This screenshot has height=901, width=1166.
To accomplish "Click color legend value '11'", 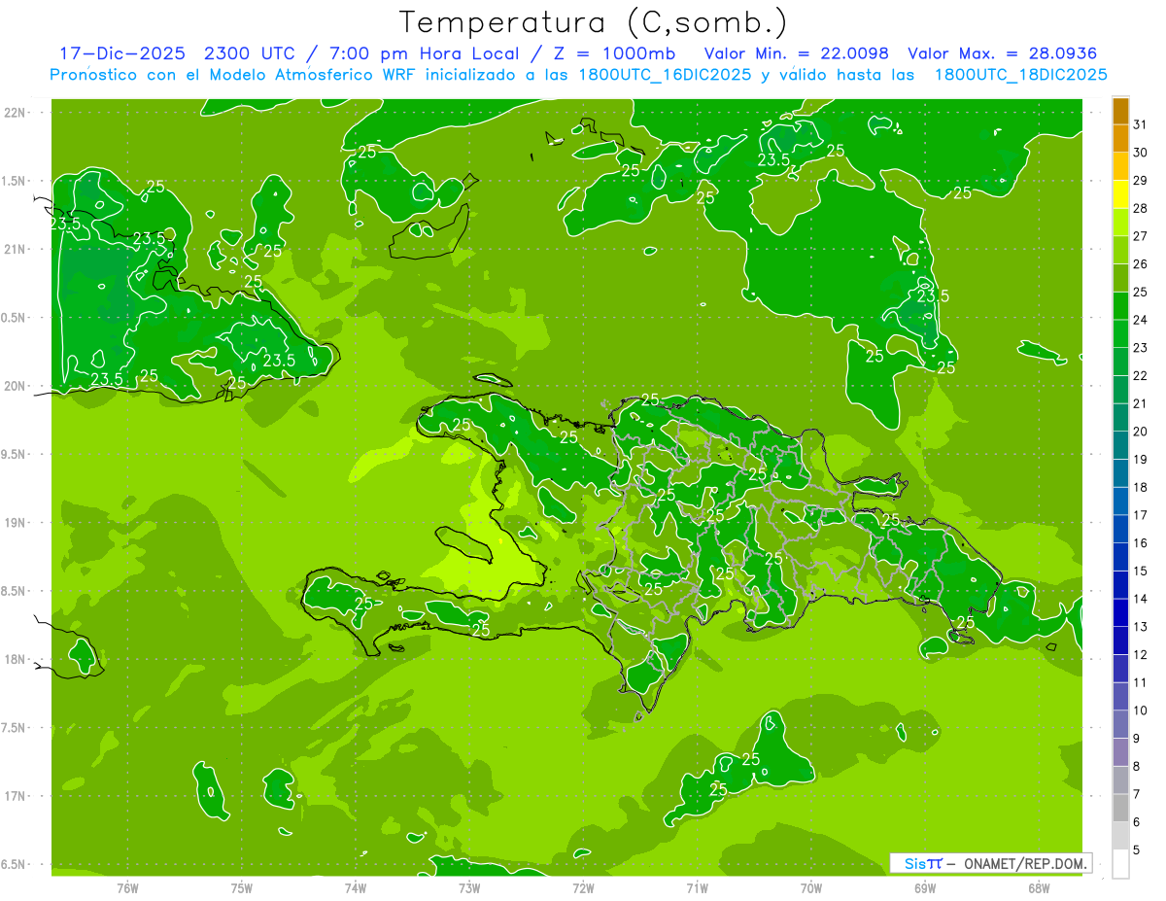I will [x=1141, y=682].
